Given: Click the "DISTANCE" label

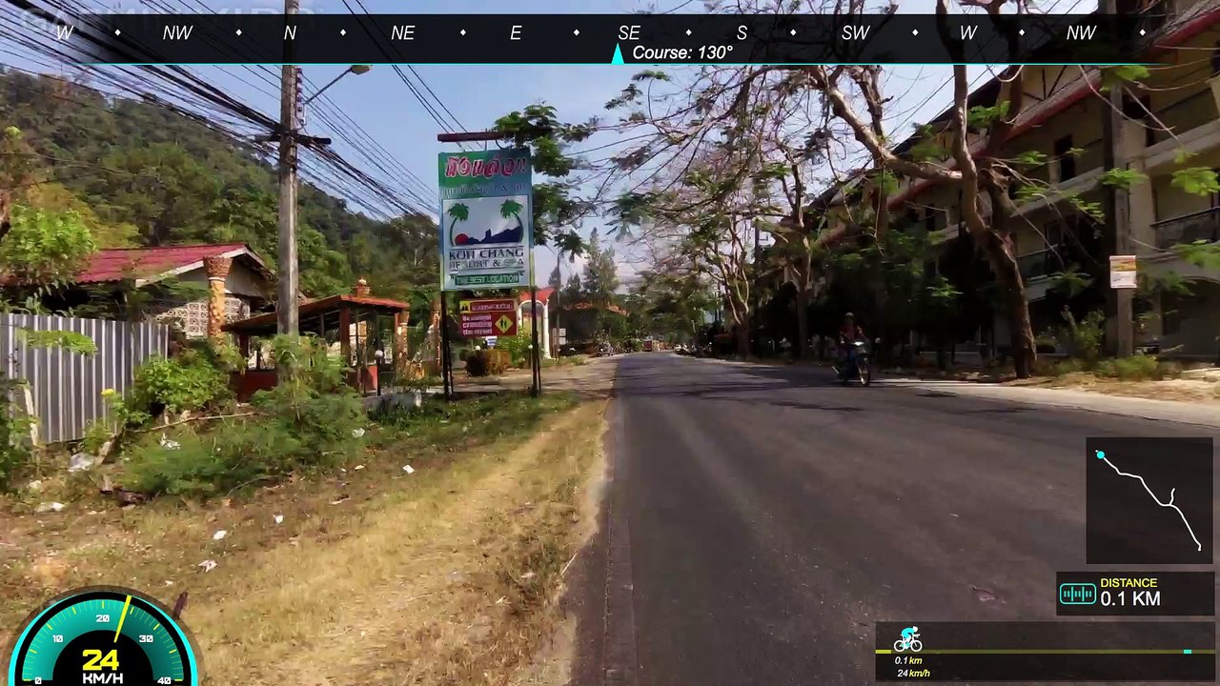Looking at the screenshot, I should [x=1128, y=583].
